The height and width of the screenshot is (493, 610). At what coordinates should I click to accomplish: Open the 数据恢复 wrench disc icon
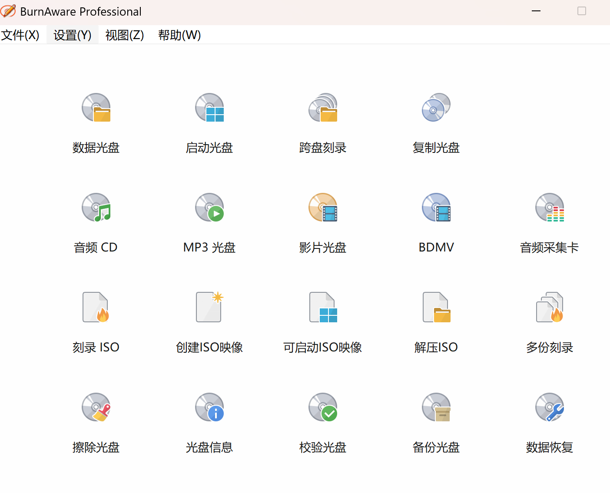pyautogui.click(x=550, y=407)
